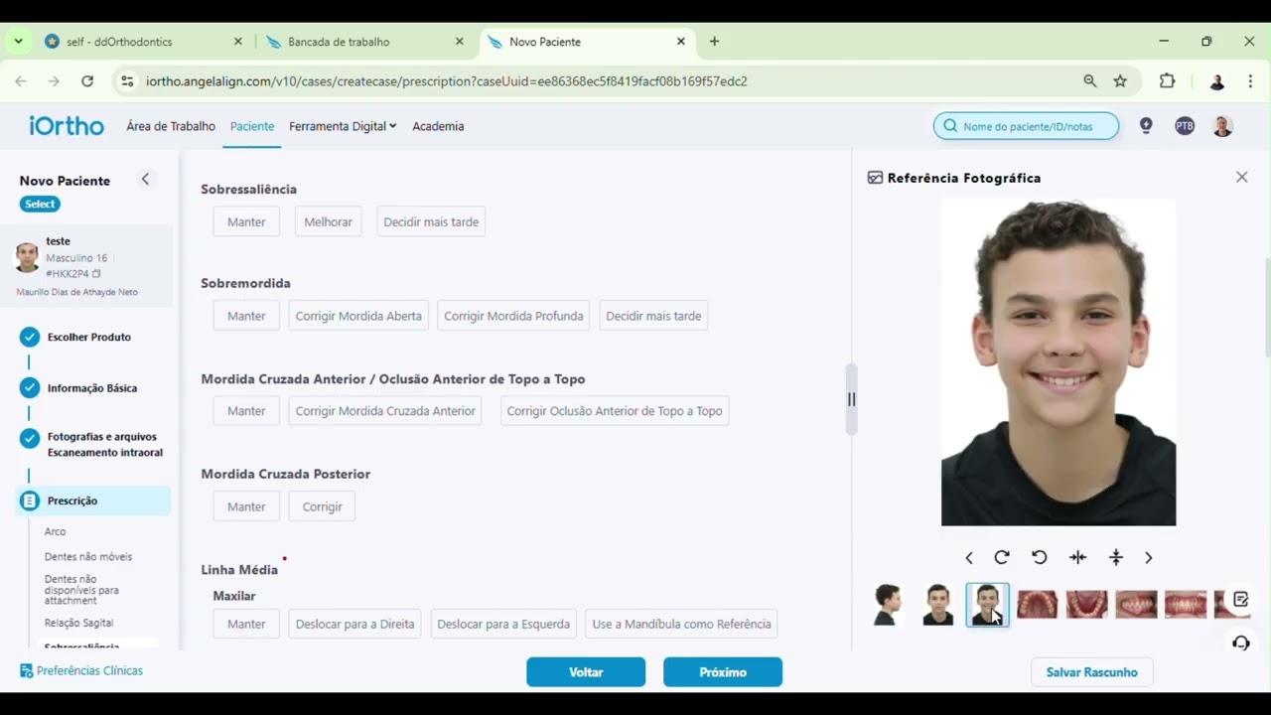Image resolution: width=1271 pixels, height=715 pixels.
Task: Flip photo vertically
Action: coord(1115,557)
